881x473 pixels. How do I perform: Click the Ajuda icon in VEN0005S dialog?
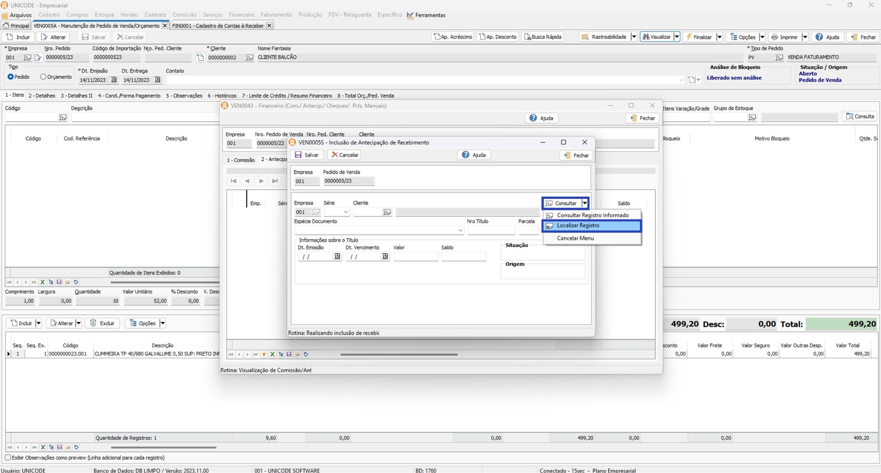pyautogui.click(x=466, y=155)
